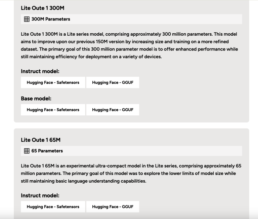
Task: Click the Instruct model heading under 300M
Action: point(40,71)
